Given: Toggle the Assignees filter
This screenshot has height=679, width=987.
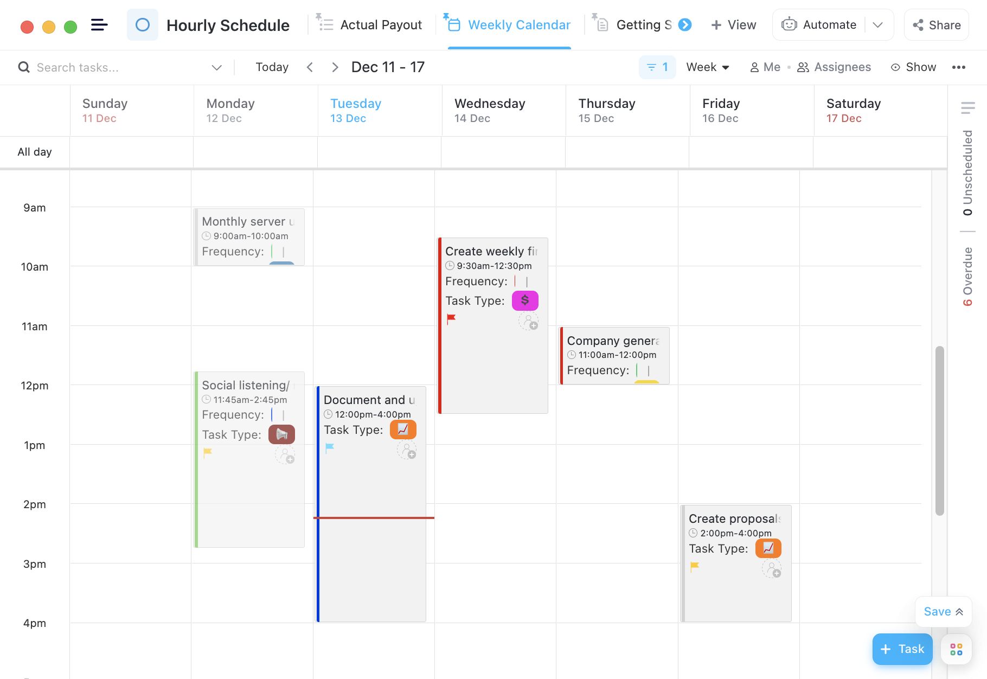Looking at the screenshot, I should (834, 67).
